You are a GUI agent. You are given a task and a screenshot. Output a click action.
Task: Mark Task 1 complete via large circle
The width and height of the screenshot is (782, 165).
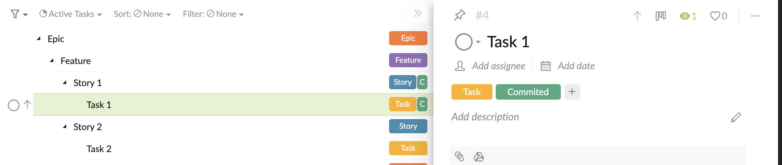(464, 42)
